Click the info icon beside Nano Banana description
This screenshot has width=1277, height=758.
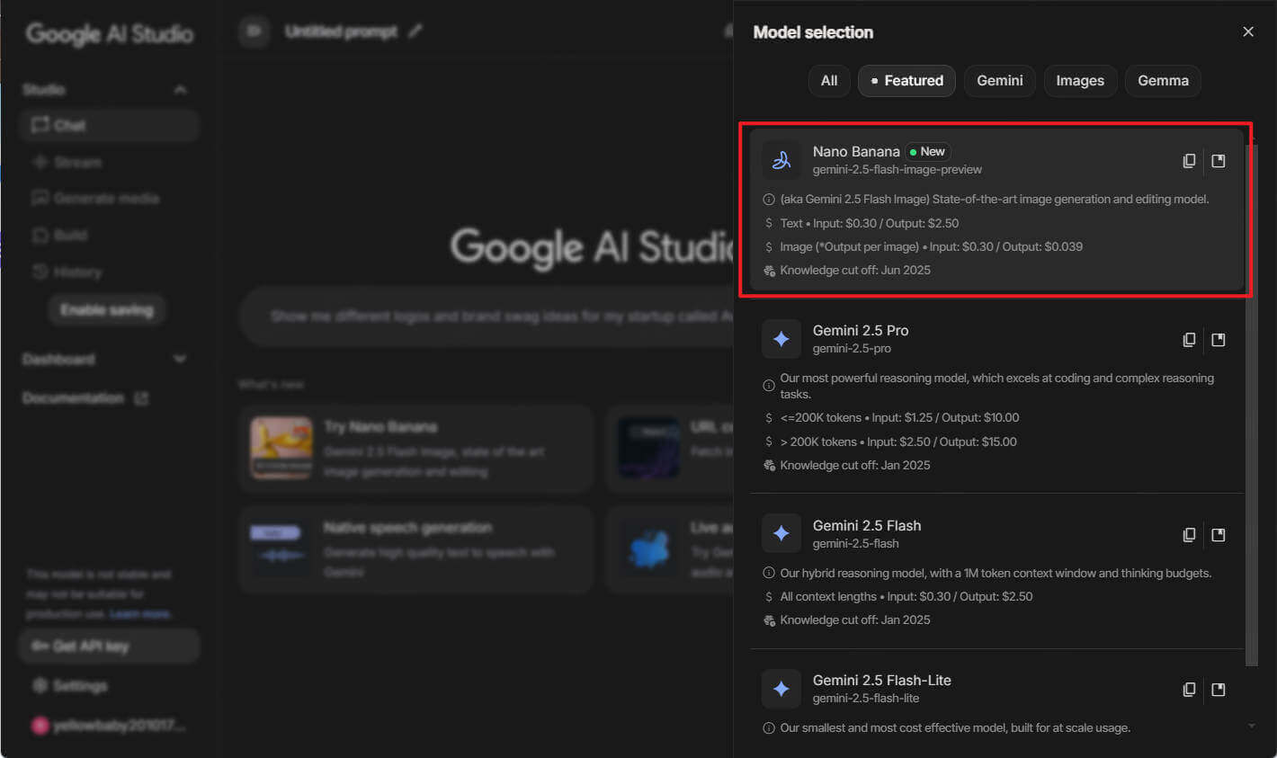click(x=769, y=200)
